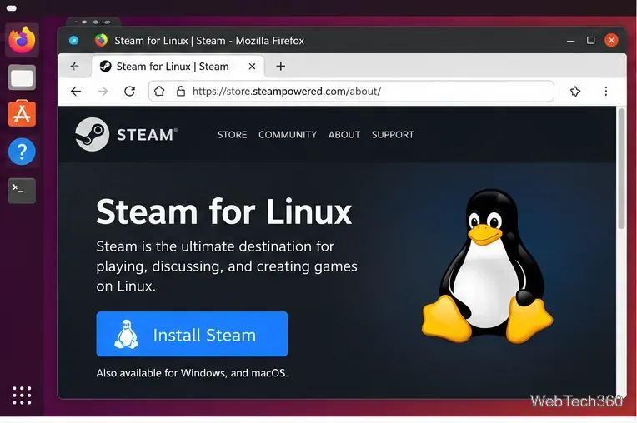Open the STORE menu
The image size is (637, 423).
pyautogui.click(x=232, y=135)
